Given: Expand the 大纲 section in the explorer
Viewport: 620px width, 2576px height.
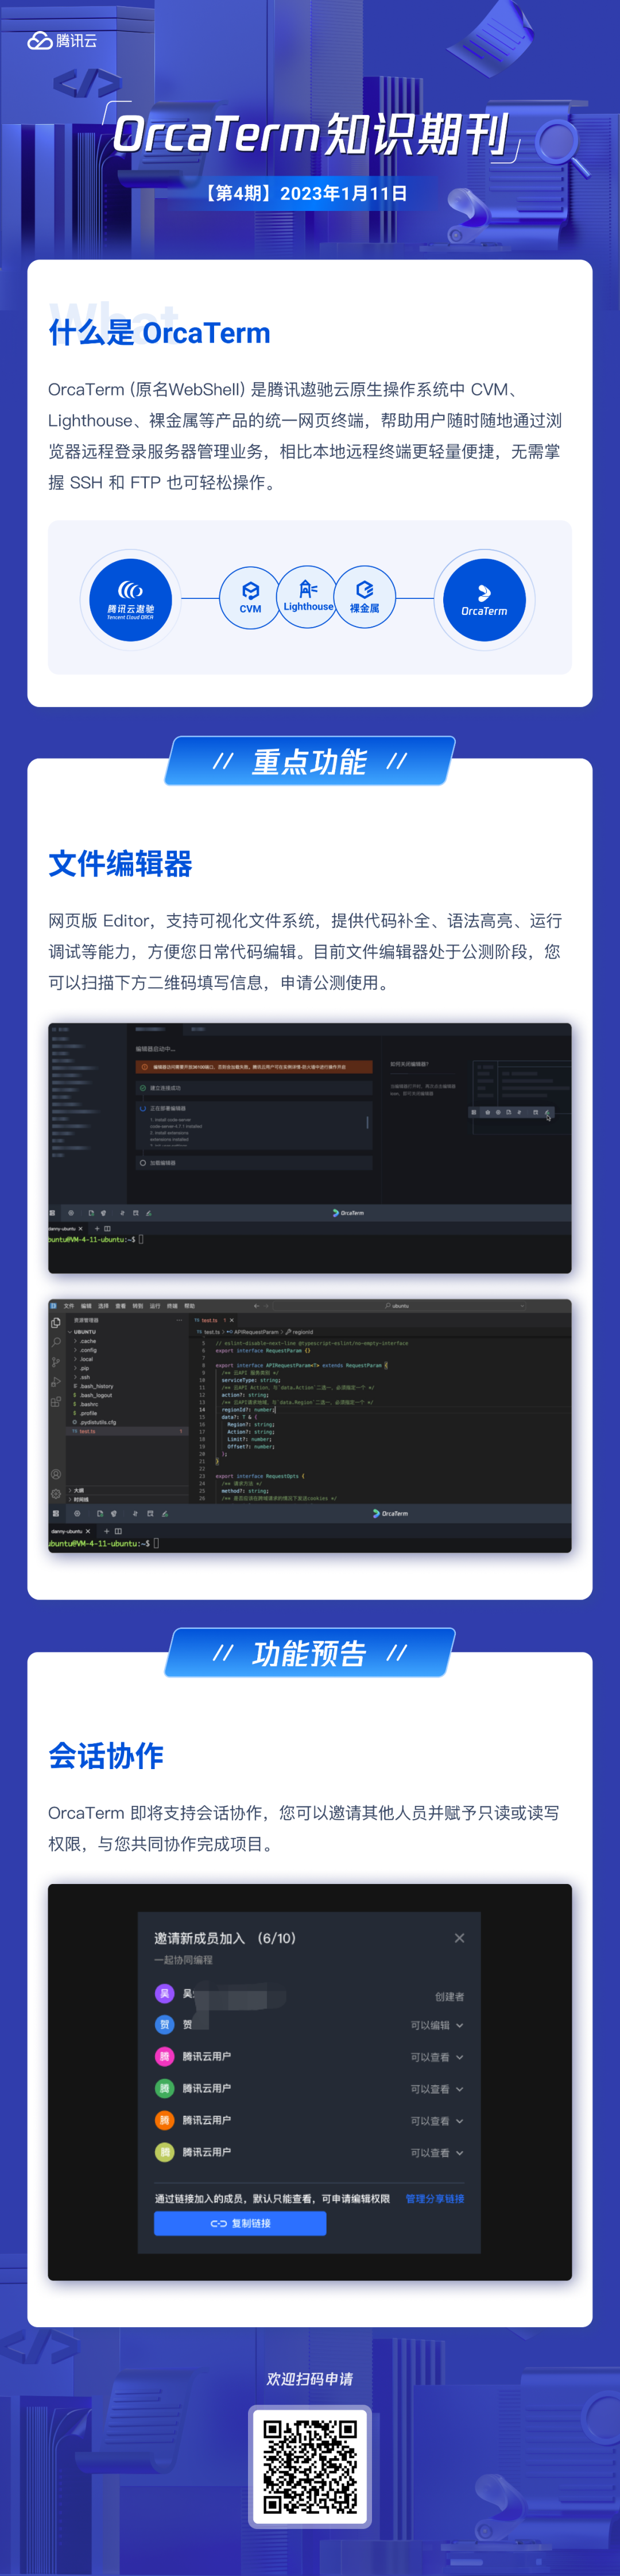Looking at the screenshot, I should (78, 1491).
